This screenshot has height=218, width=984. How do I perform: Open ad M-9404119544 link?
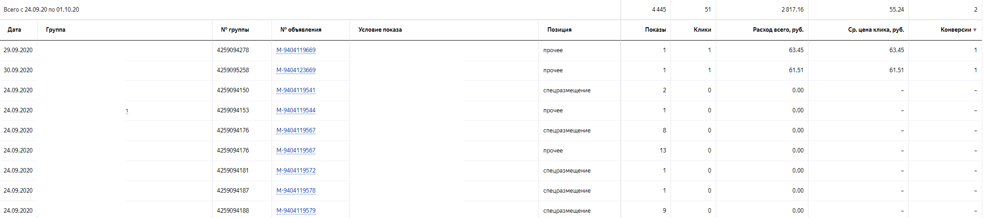[296, 110]
